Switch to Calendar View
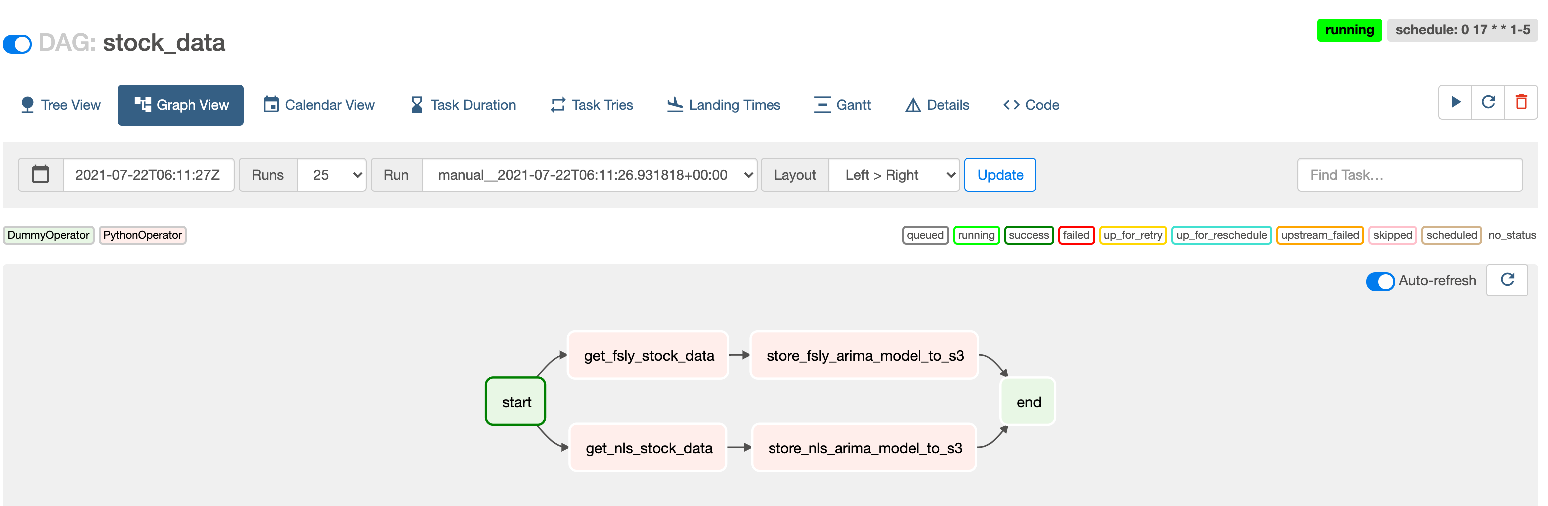Viewport: 1548px width, 506px height. tap(319, 105)
